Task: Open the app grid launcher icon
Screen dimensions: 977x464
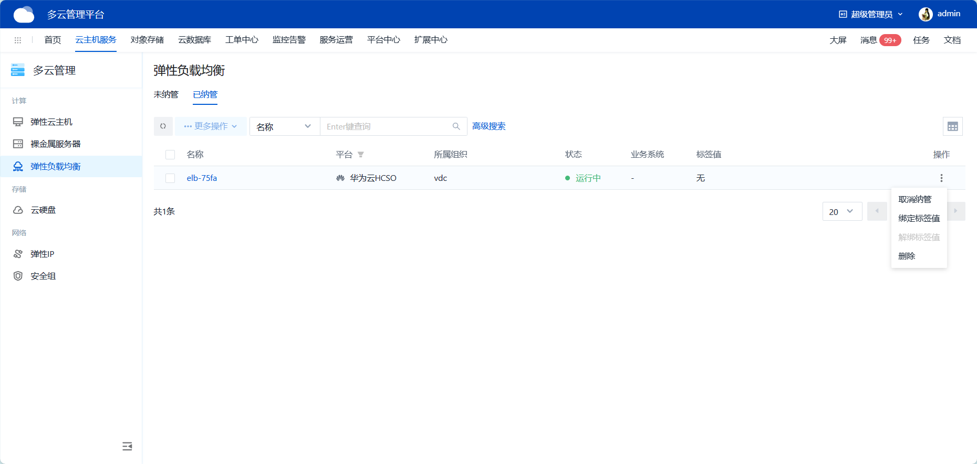Action: [x=18, y=40]
